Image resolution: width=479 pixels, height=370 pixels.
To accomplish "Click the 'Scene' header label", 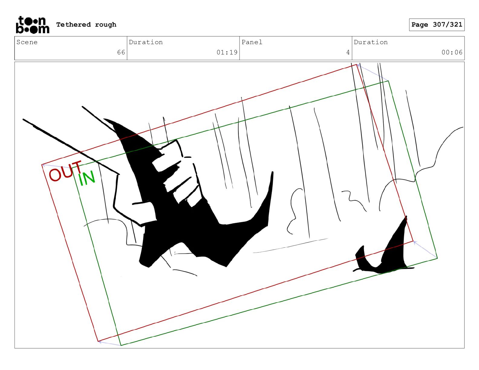I will coord(27,42).
